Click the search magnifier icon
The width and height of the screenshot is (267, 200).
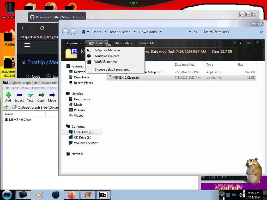click(261, 32)
